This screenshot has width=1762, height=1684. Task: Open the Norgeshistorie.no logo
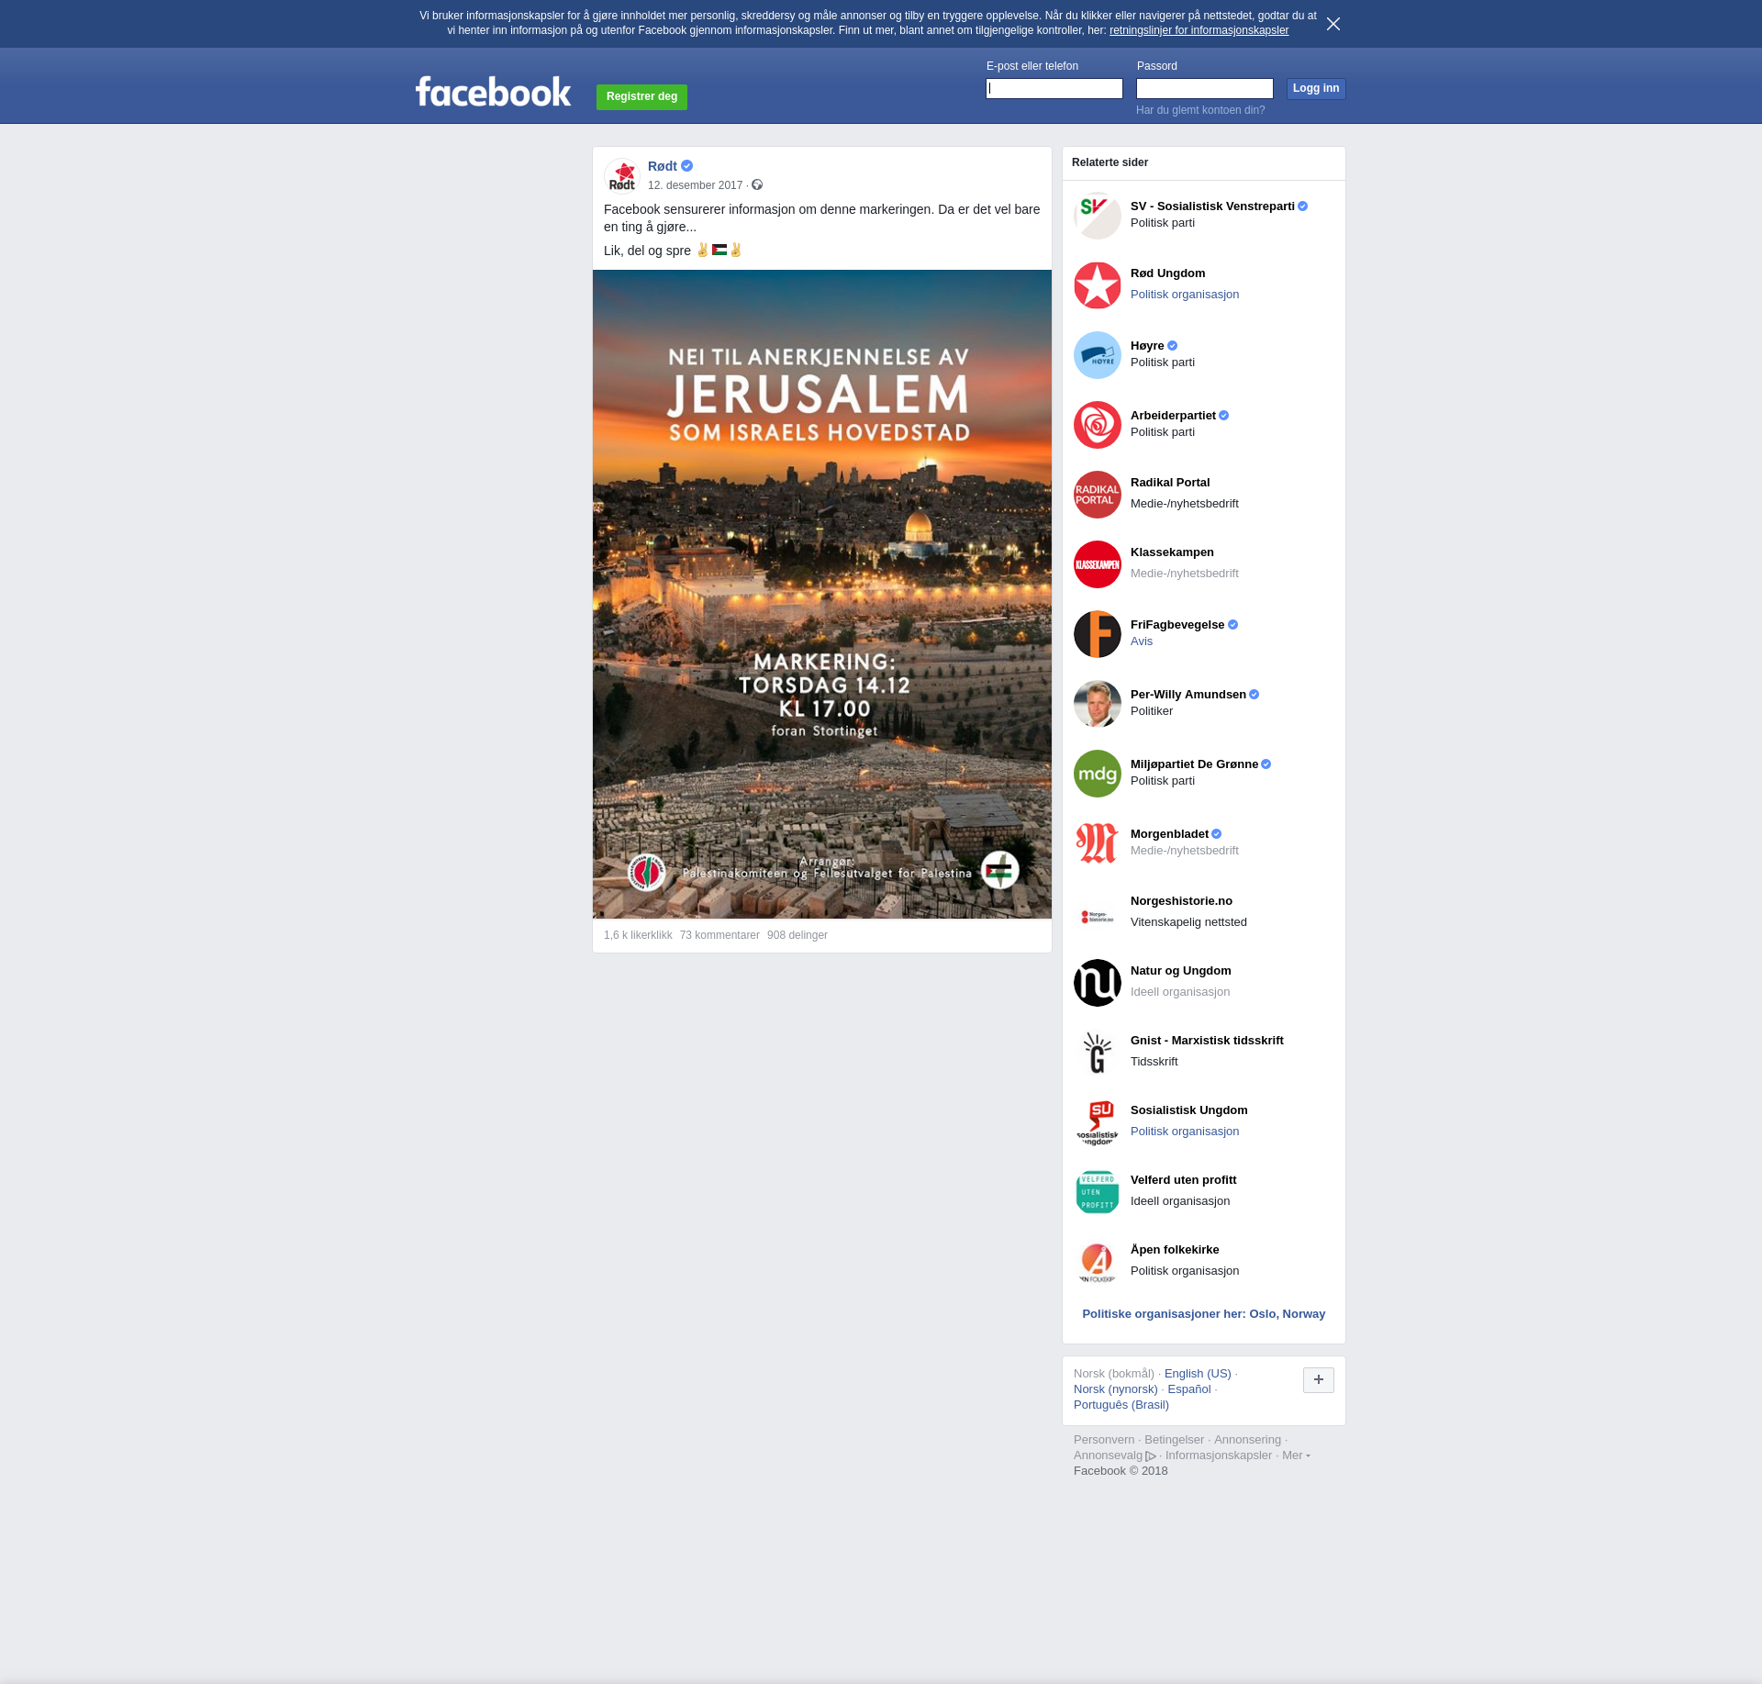[1098, 913]
